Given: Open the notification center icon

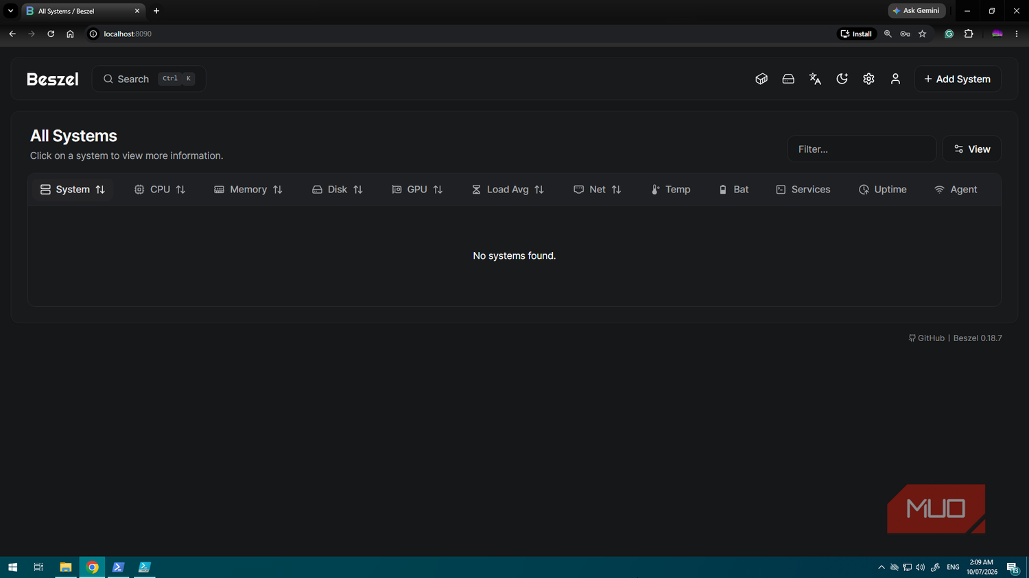Looking at the screenshot, I should pyautogui.click(x=1013, y=567).
